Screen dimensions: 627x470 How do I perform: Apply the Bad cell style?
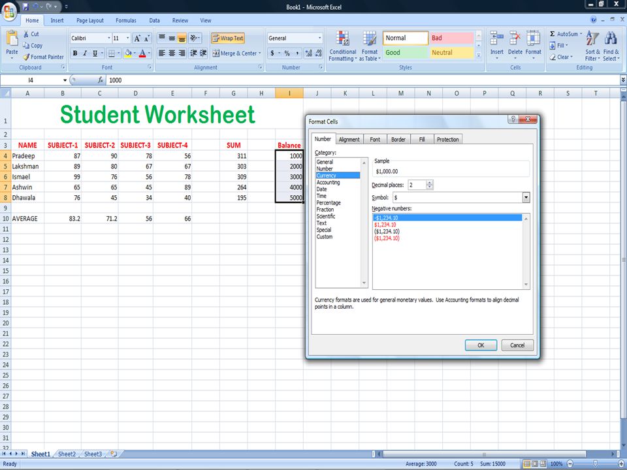pyautogui.click(x=452, y=38)
